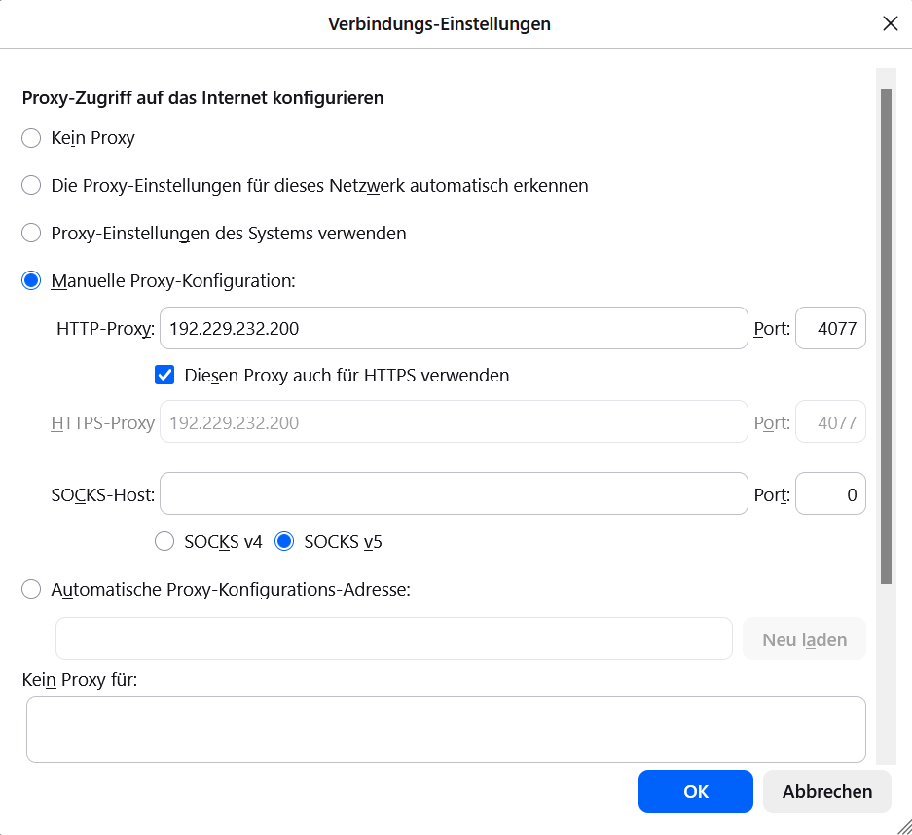Click the automatic proxy configuration URL field
This screenshot has width=912, height=835.
click(393, 639)
